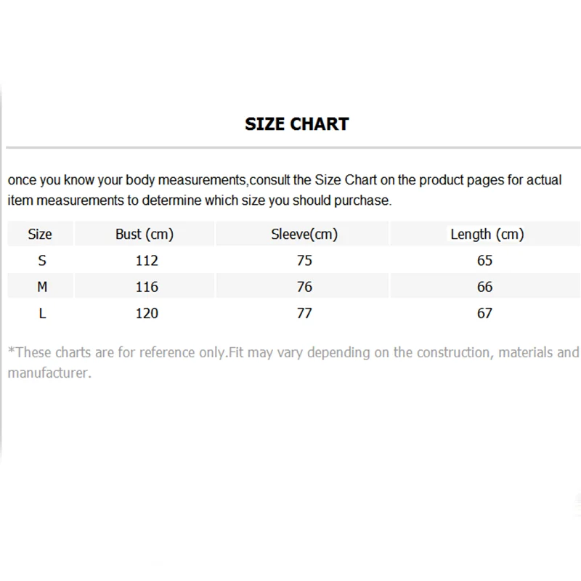Click bust value 120
This screenshot has height=581, width=581.
coord(147,313)
